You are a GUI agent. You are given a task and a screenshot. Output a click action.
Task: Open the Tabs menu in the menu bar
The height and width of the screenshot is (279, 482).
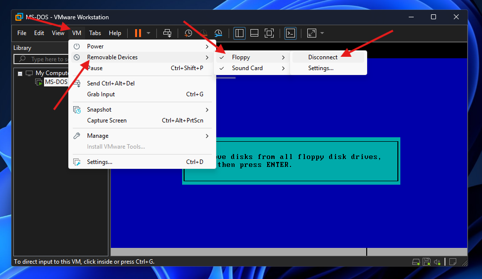pyautogui.click(x=95, y=33)
